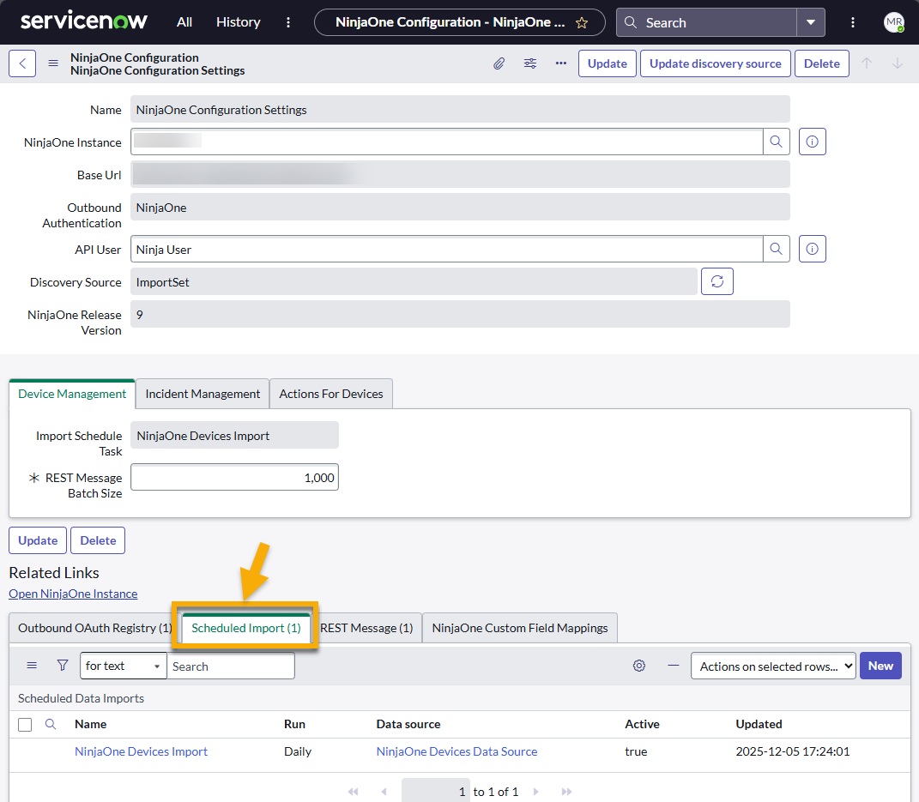This screenshot has height=802, width=919.
Task: Open the History menu in top bar
Action: (x=238, y=22)
